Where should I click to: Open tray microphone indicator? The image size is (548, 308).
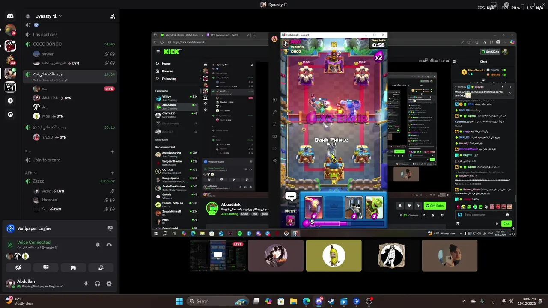(482, 301)
